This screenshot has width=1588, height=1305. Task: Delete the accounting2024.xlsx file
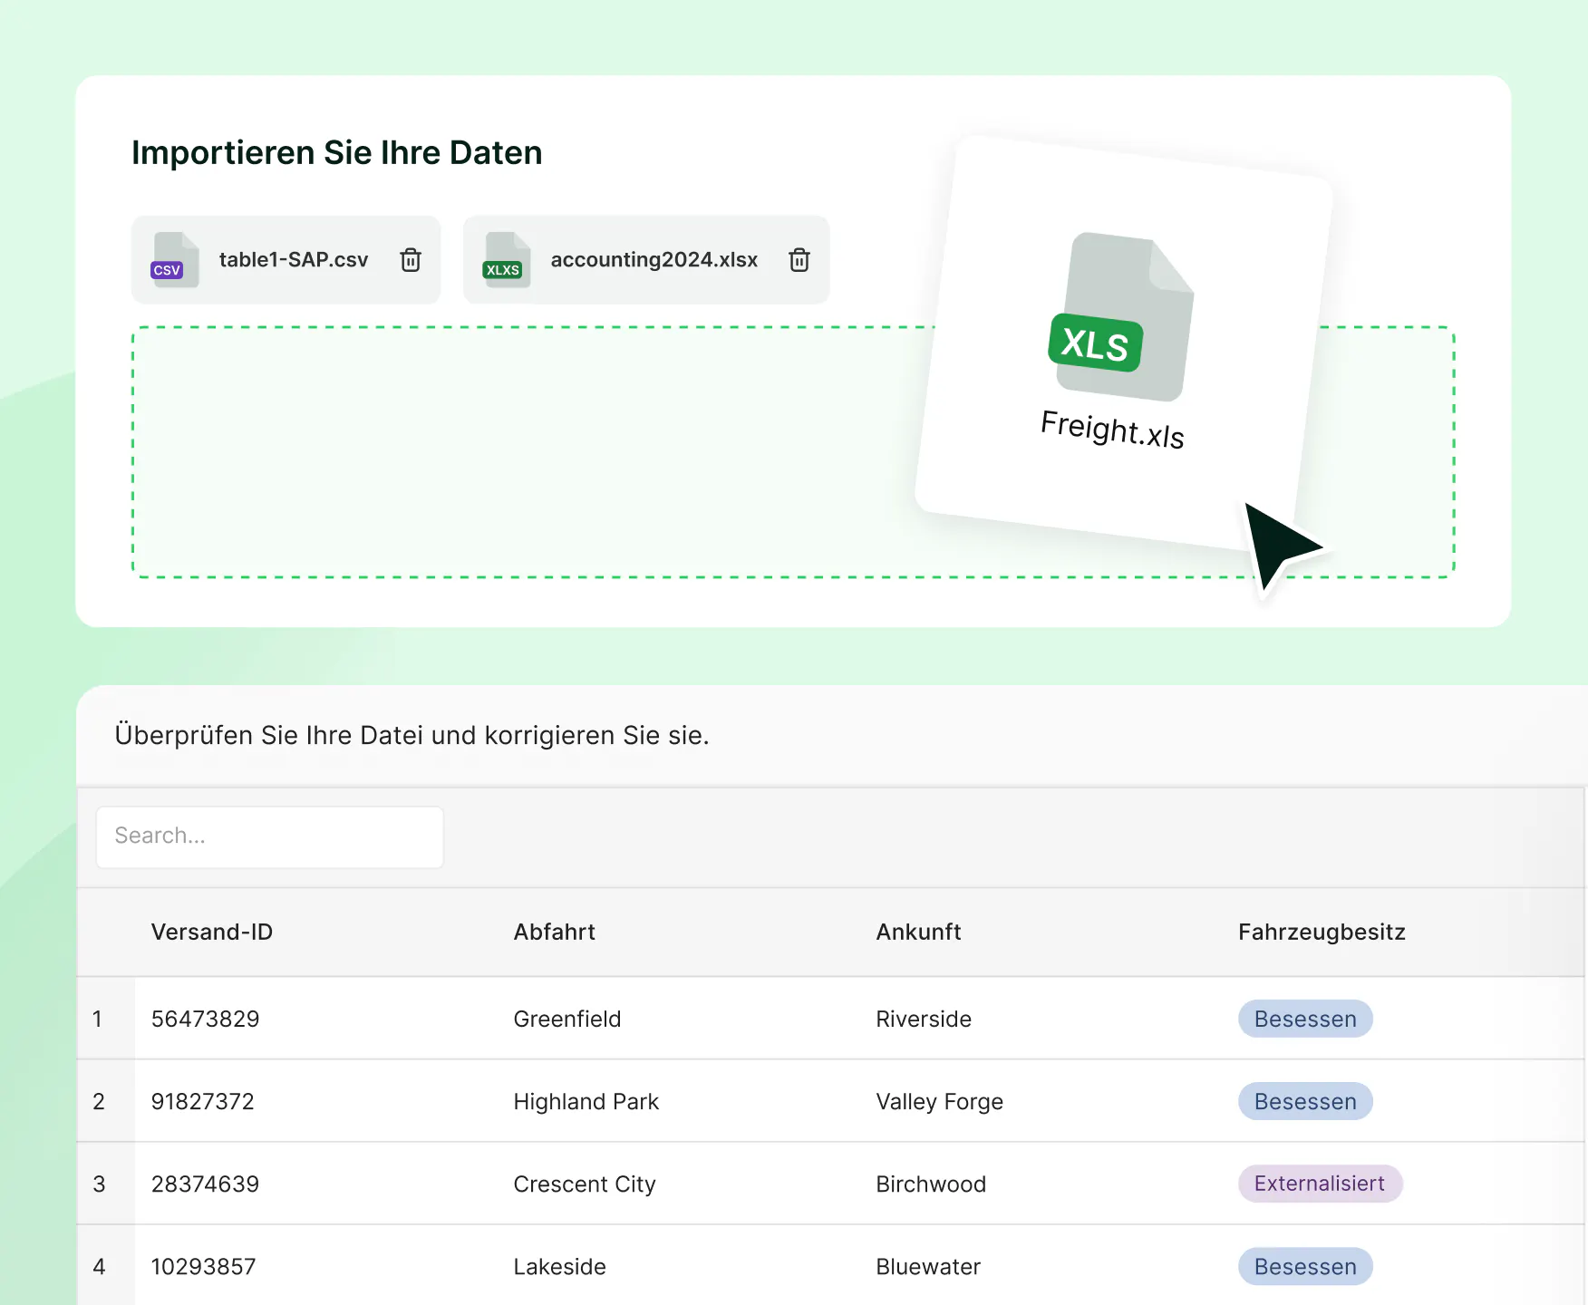[x=799, y=260]
